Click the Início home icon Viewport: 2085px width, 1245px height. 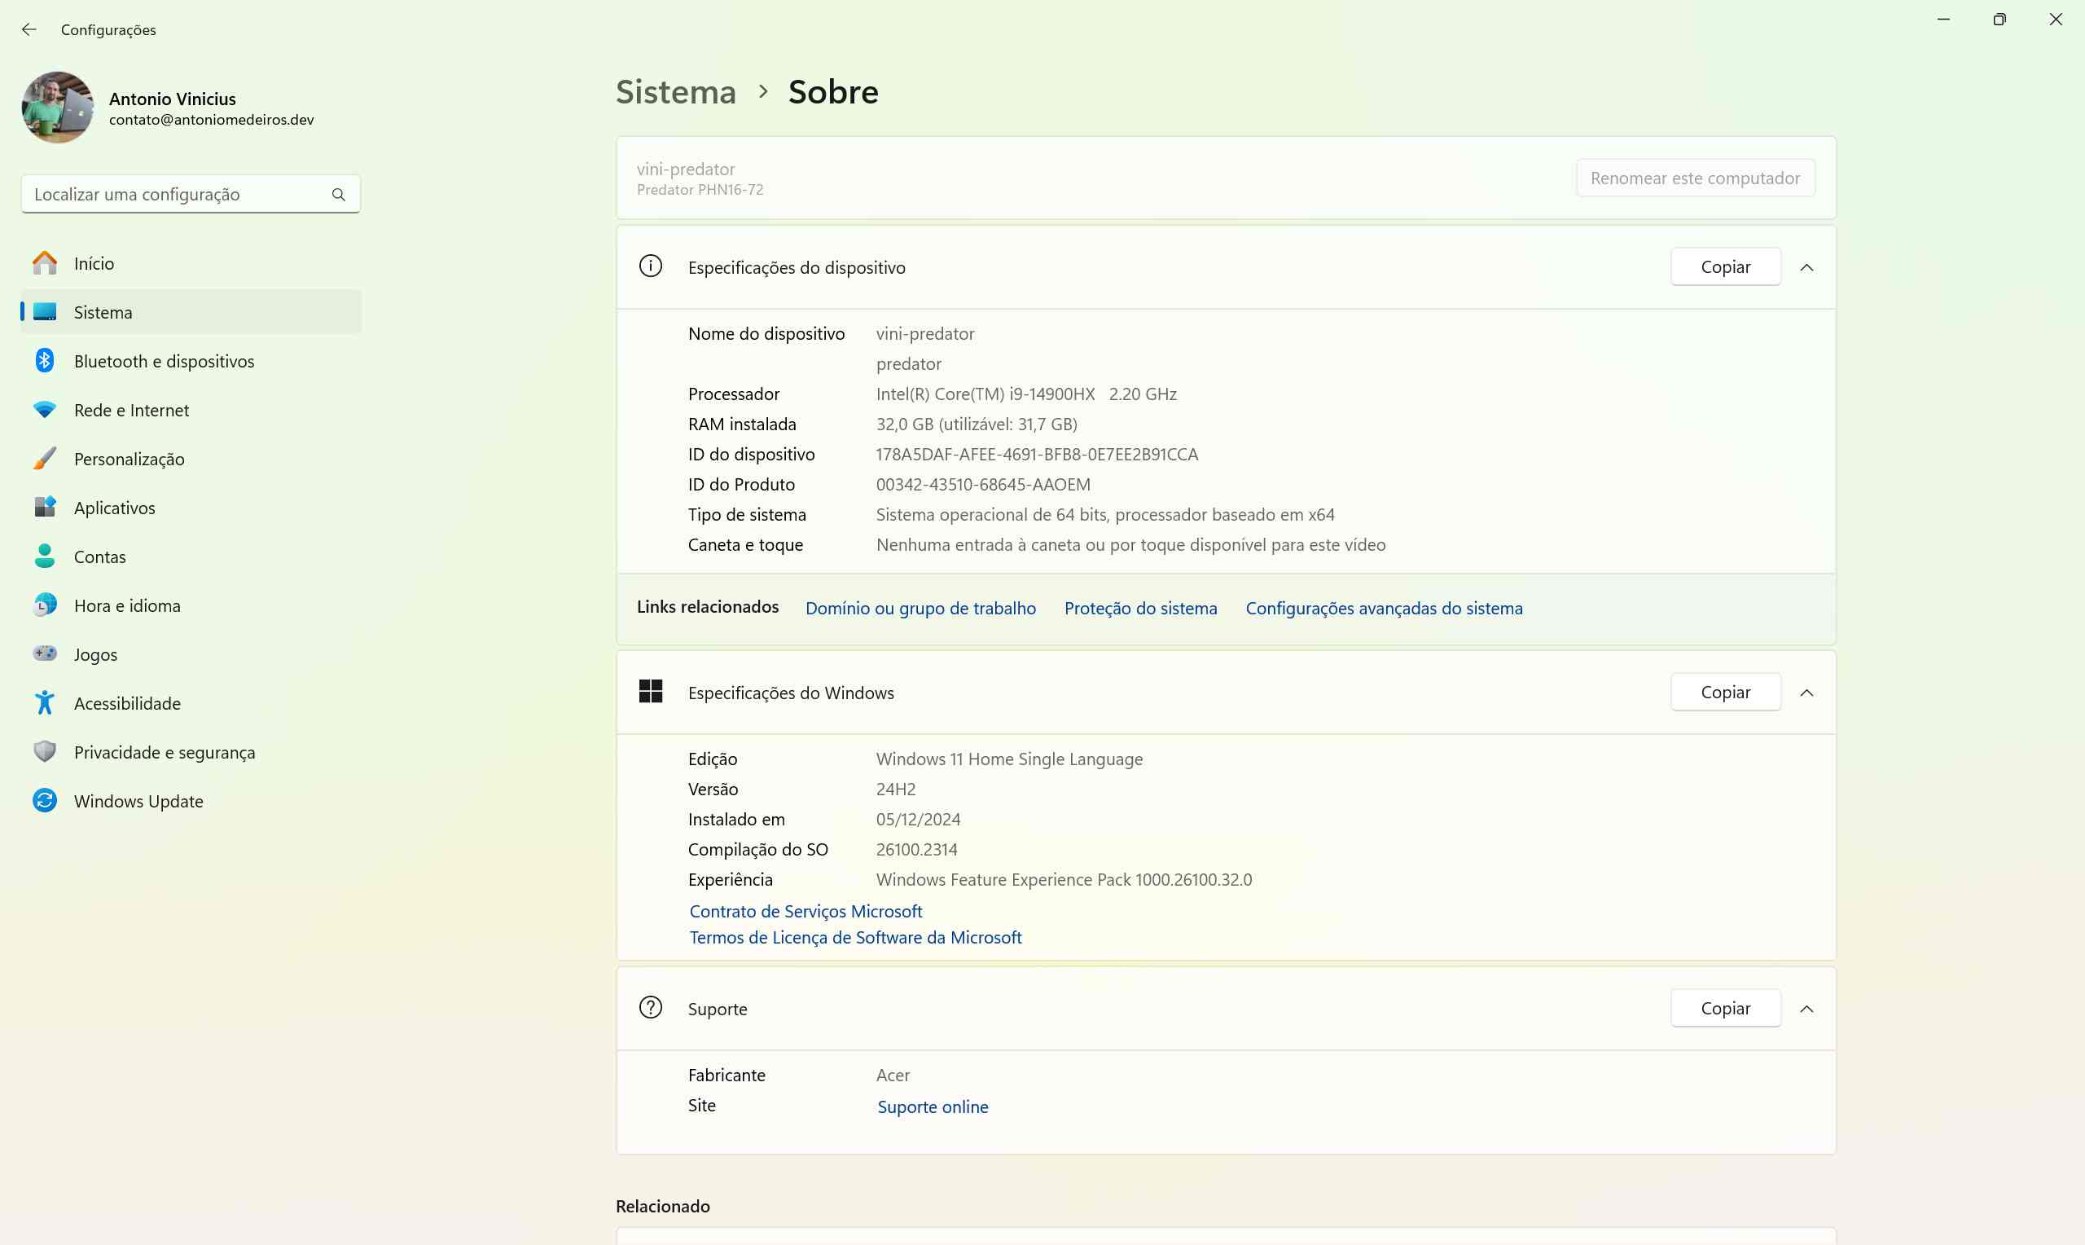(46, 263)
